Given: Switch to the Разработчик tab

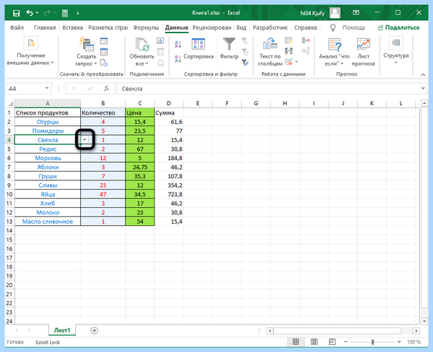Looking at the screenshot, I should [x=270, y=27].
